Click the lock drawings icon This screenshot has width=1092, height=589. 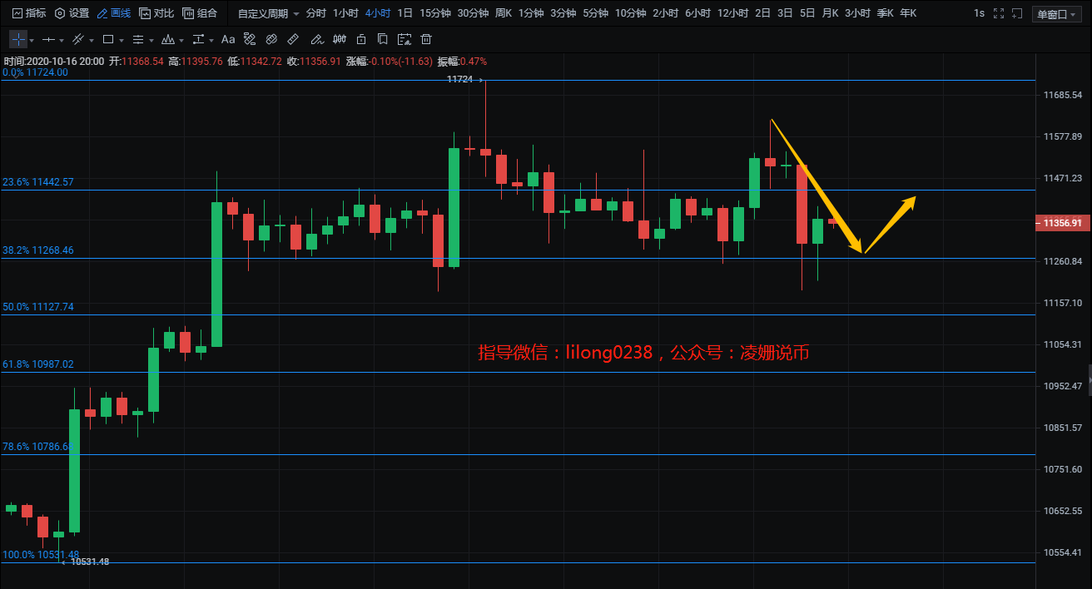pyautogui.click(x=360, y=39)
